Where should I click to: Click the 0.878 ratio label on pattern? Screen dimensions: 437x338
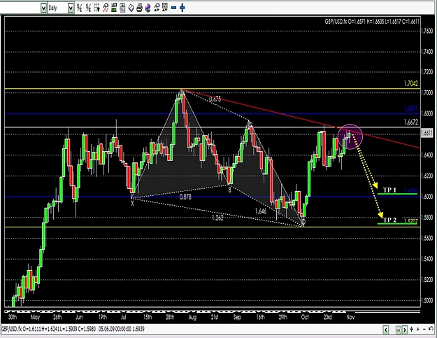pyautogui.click(x=185, y=197)
